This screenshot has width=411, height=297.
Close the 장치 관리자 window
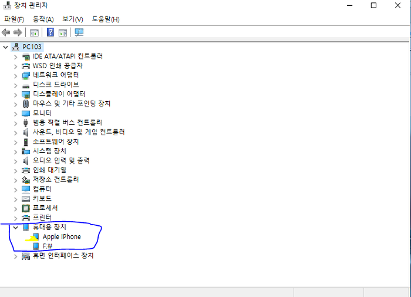point(397,5)
